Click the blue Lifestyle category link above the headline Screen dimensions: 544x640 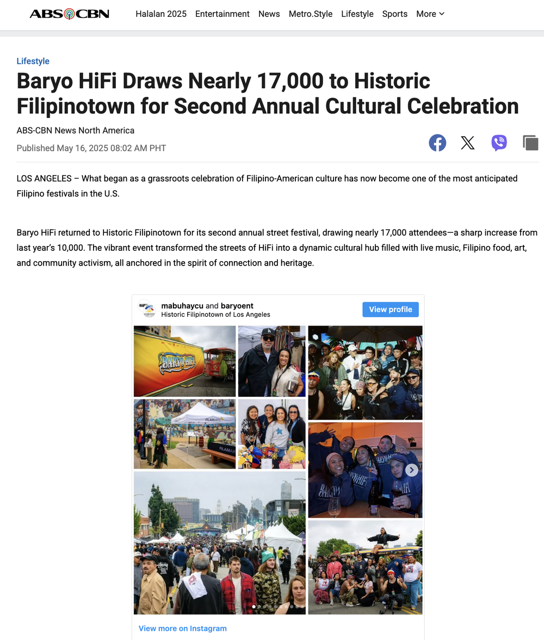point(33,61)
